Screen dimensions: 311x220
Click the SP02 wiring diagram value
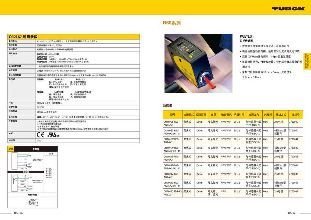coord(39,141)
